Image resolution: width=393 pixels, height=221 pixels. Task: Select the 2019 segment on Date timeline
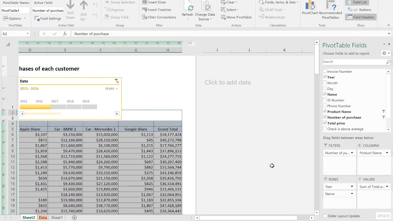tap(89, 107)
